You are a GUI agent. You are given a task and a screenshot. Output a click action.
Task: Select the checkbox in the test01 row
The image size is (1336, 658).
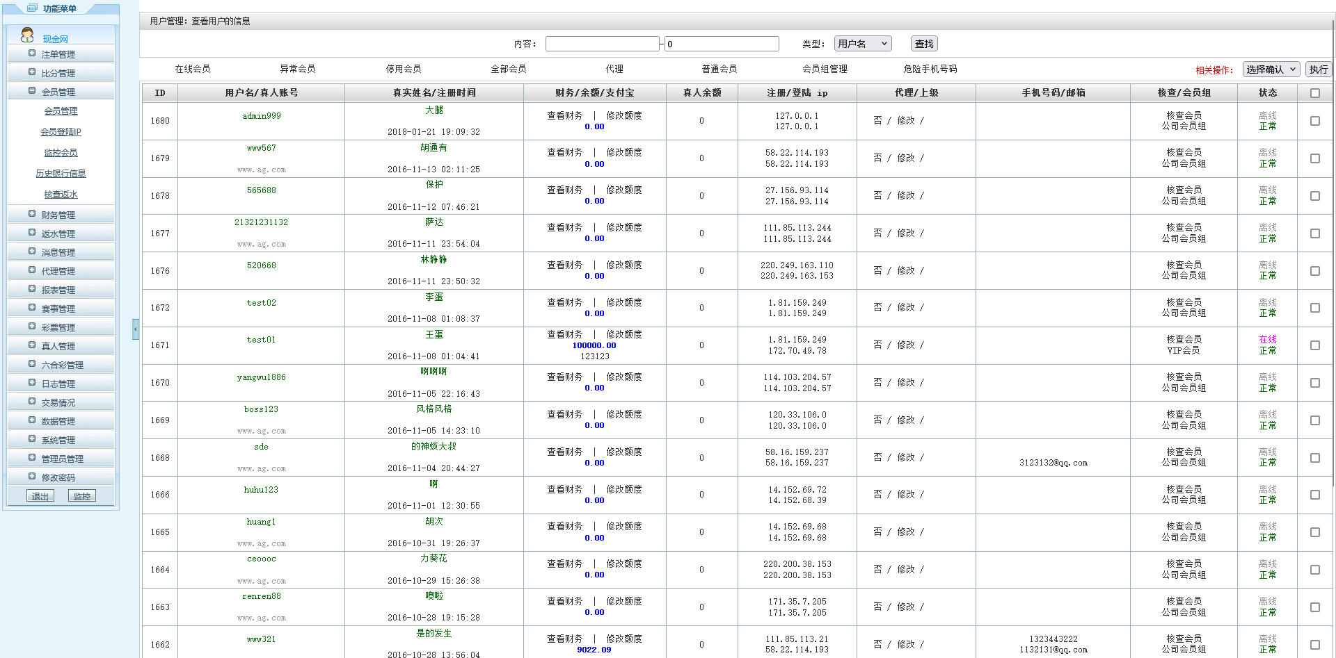click(x=1314, y=345)
